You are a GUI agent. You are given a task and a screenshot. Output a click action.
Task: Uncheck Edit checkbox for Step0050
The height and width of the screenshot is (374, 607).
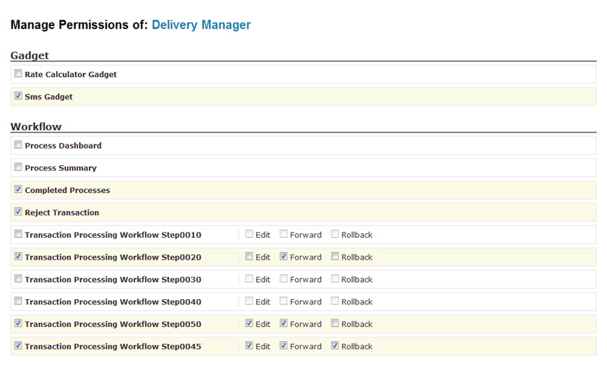pyautogui.click(x=249, y=324)
